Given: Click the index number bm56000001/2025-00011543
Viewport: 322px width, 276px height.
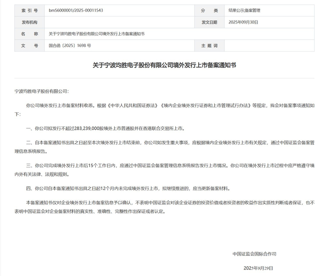Looking at the screenshot, I should 76,10.
